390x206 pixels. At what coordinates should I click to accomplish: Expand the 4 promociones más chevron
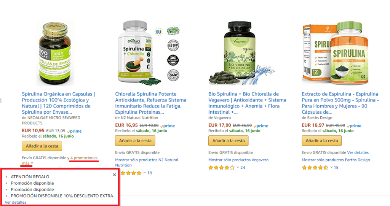tap(32, 163)
